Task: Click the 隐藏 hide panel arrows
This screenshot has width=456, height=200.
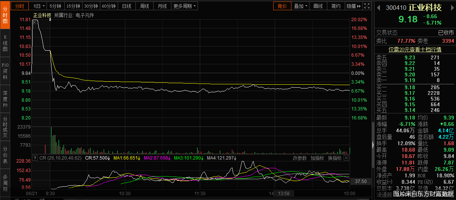Action: [x=353, y=6]
